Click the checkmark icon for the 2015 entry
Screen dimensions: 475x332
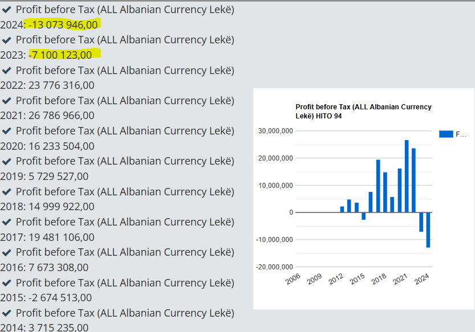point(7,283)
